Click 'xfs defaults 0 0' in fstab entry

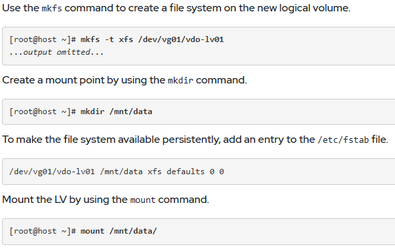tap(186, 172)
